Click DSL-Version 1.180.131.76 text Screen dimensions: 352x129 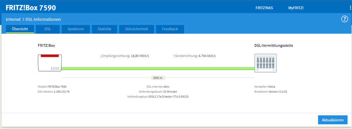pos(54,92)
